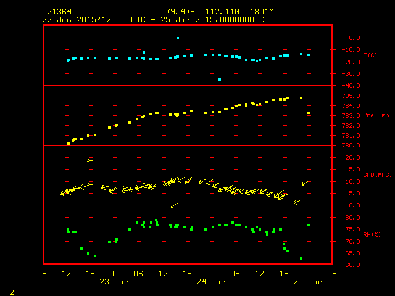This screenshot has height=296, width=395.
Task: Click the isolated wind barb near 20 MPS
Action: coord(91,160)
